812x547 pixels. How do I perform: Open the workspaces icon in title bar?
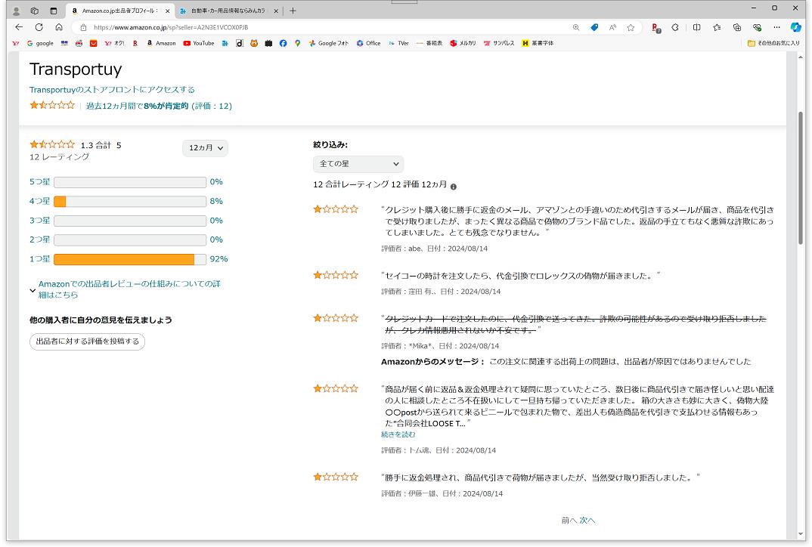[34, 11]
